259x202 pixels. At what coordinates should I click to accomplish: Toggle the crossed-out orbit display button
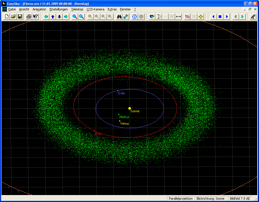(x=187, y=17)
